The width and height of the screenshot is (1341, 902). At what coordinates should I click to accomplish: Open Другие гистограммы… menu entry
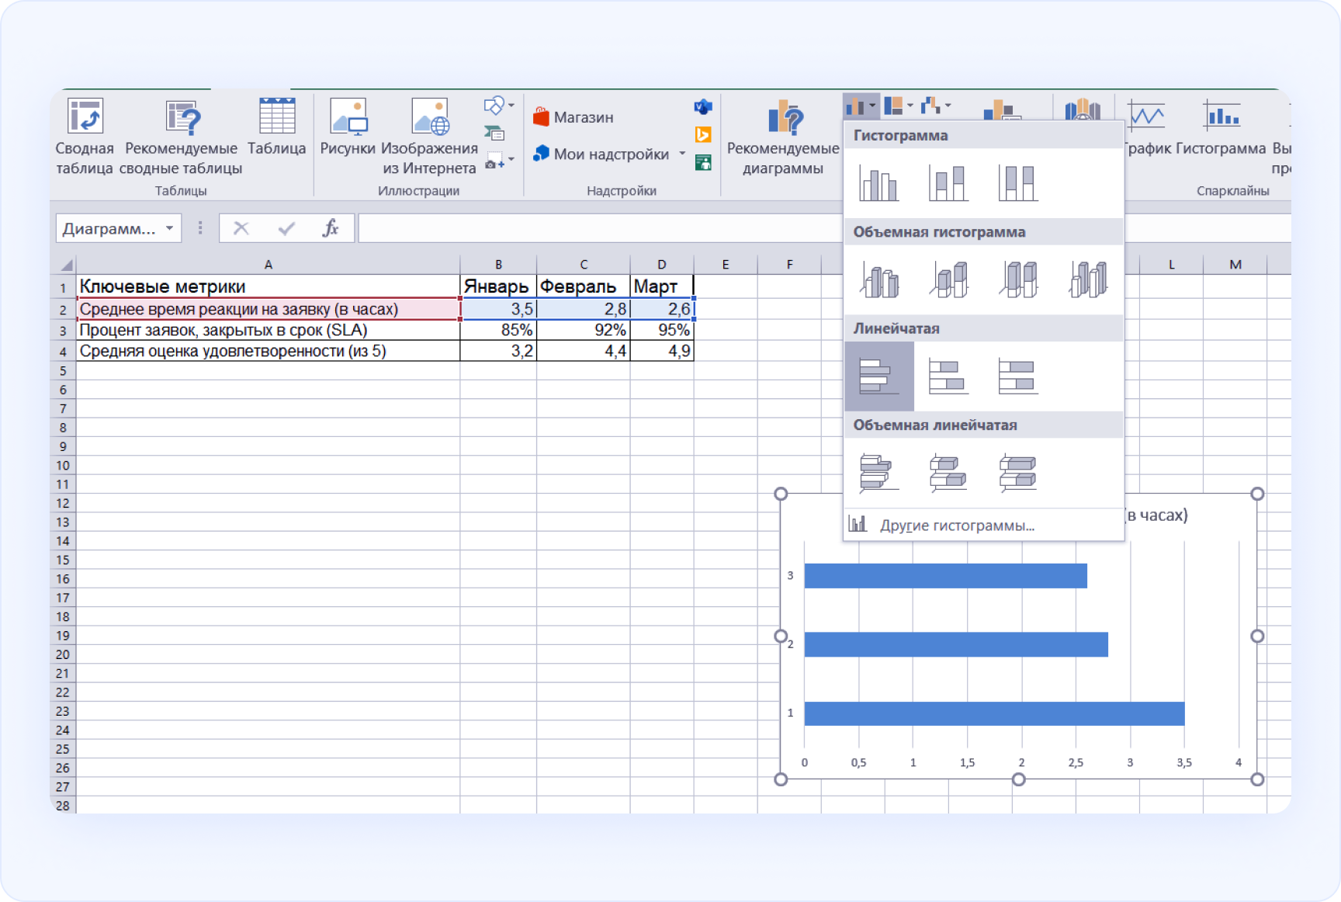[956, 526]
